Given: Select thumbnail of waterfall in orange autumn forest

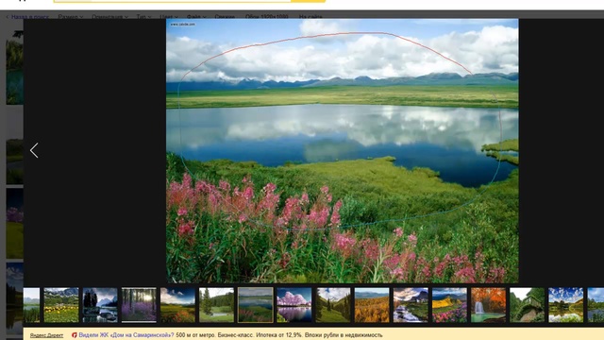Looking at the screenshot, I should pos(489,305).
